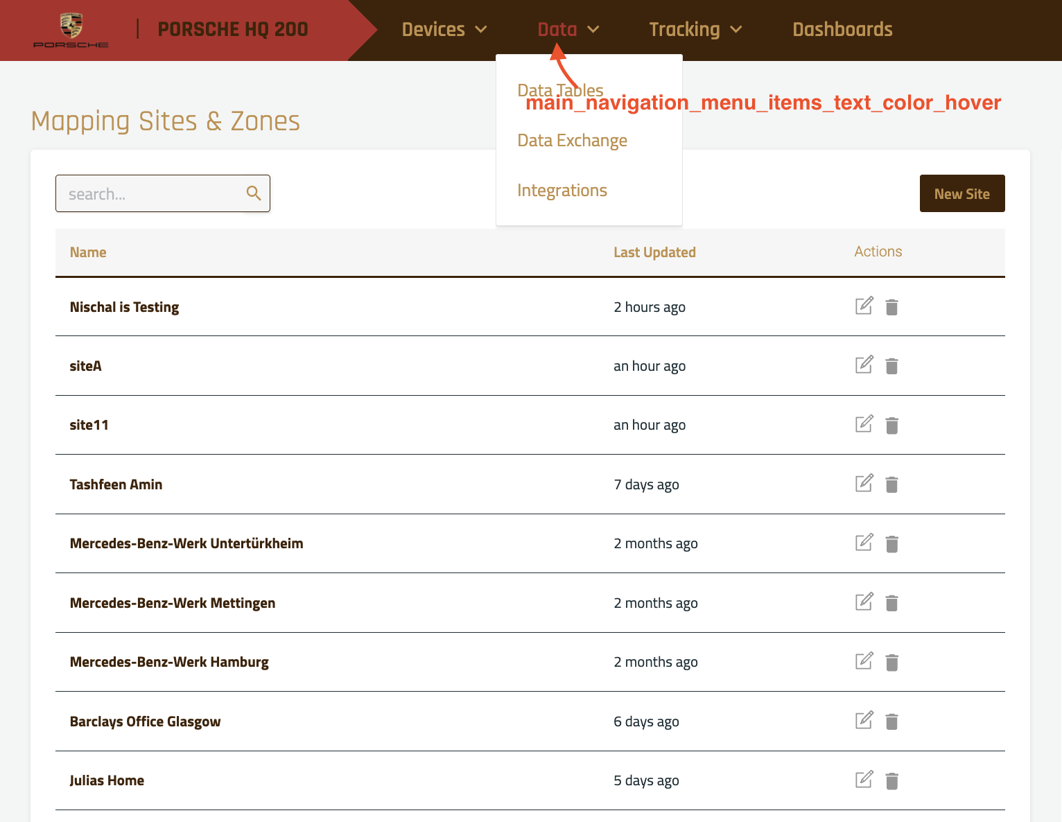Image resolution: width=1062 pixels, height=822 pixels.
Task: Open Data Exchange from the menu
Action: (572, 141)
